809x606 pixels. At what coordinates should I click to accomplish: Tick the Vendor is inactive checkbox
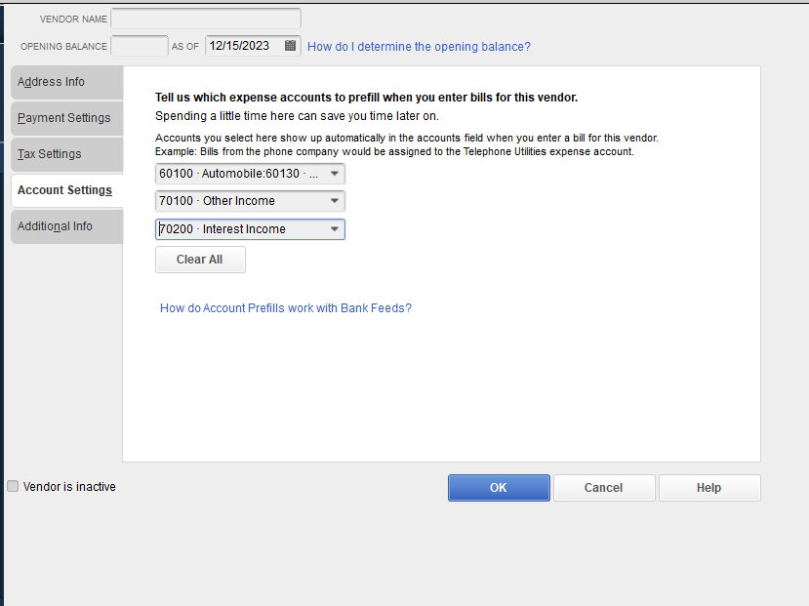click(x=13, y=486)
